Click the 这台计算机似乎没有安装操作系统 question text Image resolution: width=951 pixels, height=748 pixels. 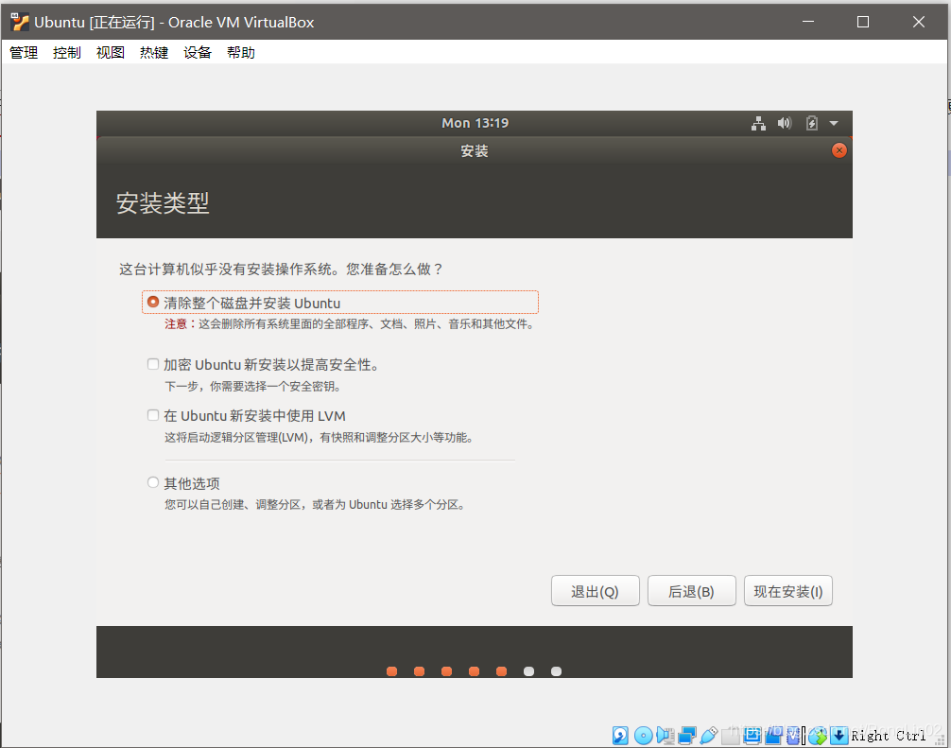[281, 270]
